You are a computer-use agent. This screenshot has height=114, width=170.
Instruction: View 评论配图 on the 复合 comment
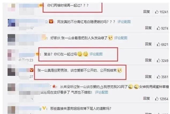(96, 54)
